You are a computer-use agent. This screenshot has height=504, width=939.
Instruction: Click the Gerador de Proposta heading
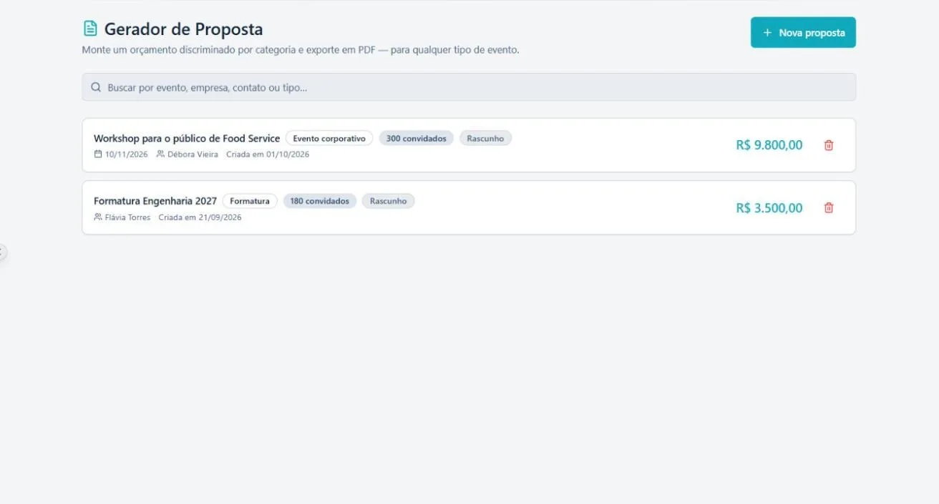184,29
